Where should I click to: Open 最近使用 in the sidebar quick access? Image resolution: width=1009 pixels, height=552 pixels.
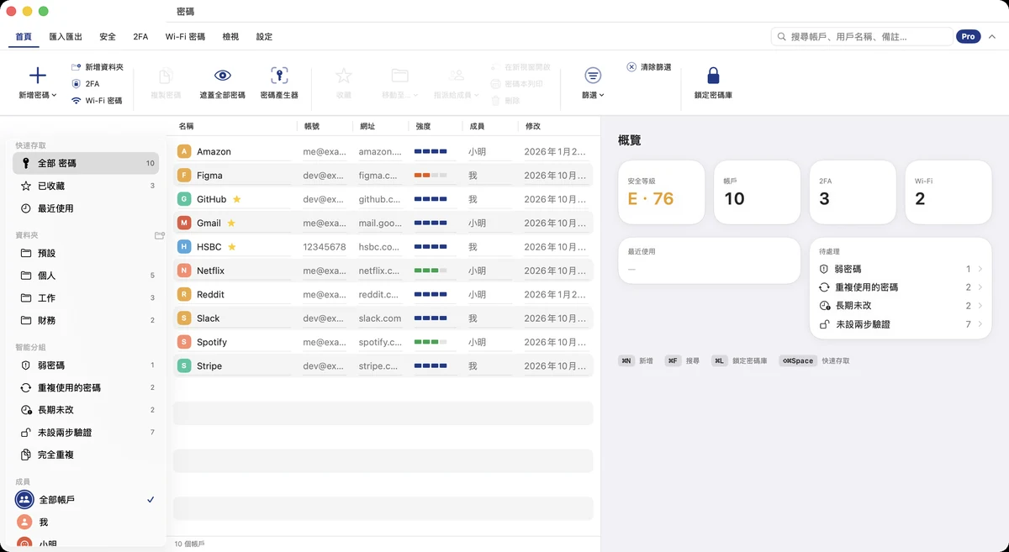point(86,208)
